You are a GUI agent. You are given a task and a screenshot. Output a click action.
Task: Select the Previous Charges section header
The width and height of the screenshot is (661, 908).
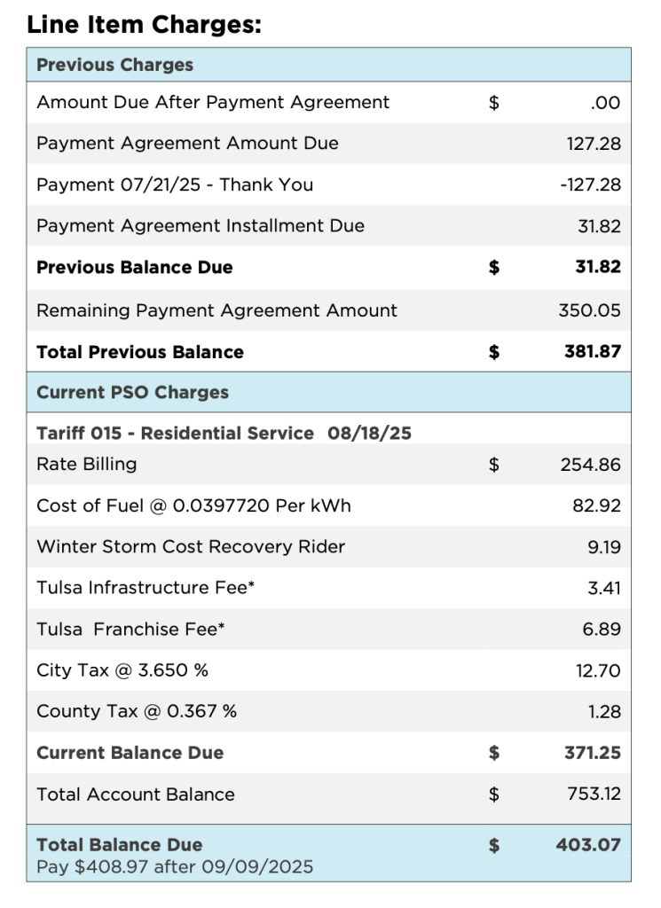pyautogui.click(x=114, y=65)
